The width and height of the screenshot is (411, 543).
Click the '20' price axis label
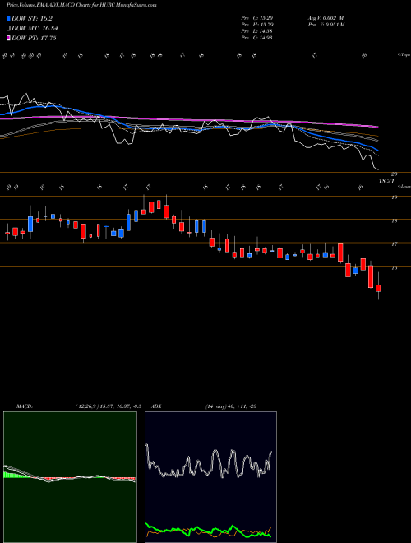(394, 174)
